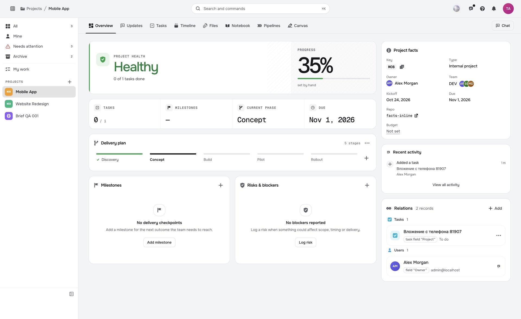Copy the MOB project key
The height and width of the screenshot is (319, 521).
(402, 67)
